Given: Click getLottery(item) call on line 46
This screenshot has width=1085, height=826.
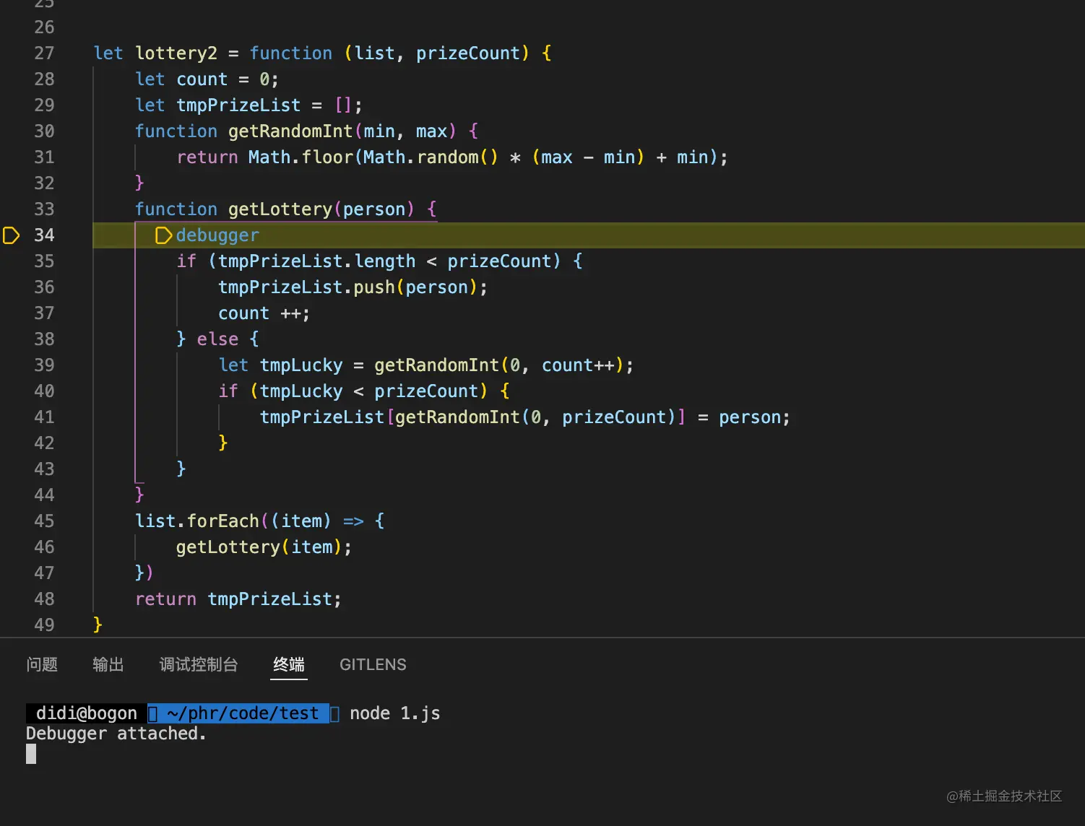Looking at the screenshot, I should [259, 547].
